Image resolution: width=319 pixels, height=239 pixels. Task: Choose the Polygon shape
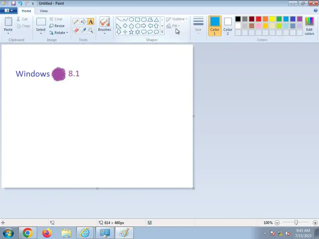pyautogui.click(x=150, y=20)
